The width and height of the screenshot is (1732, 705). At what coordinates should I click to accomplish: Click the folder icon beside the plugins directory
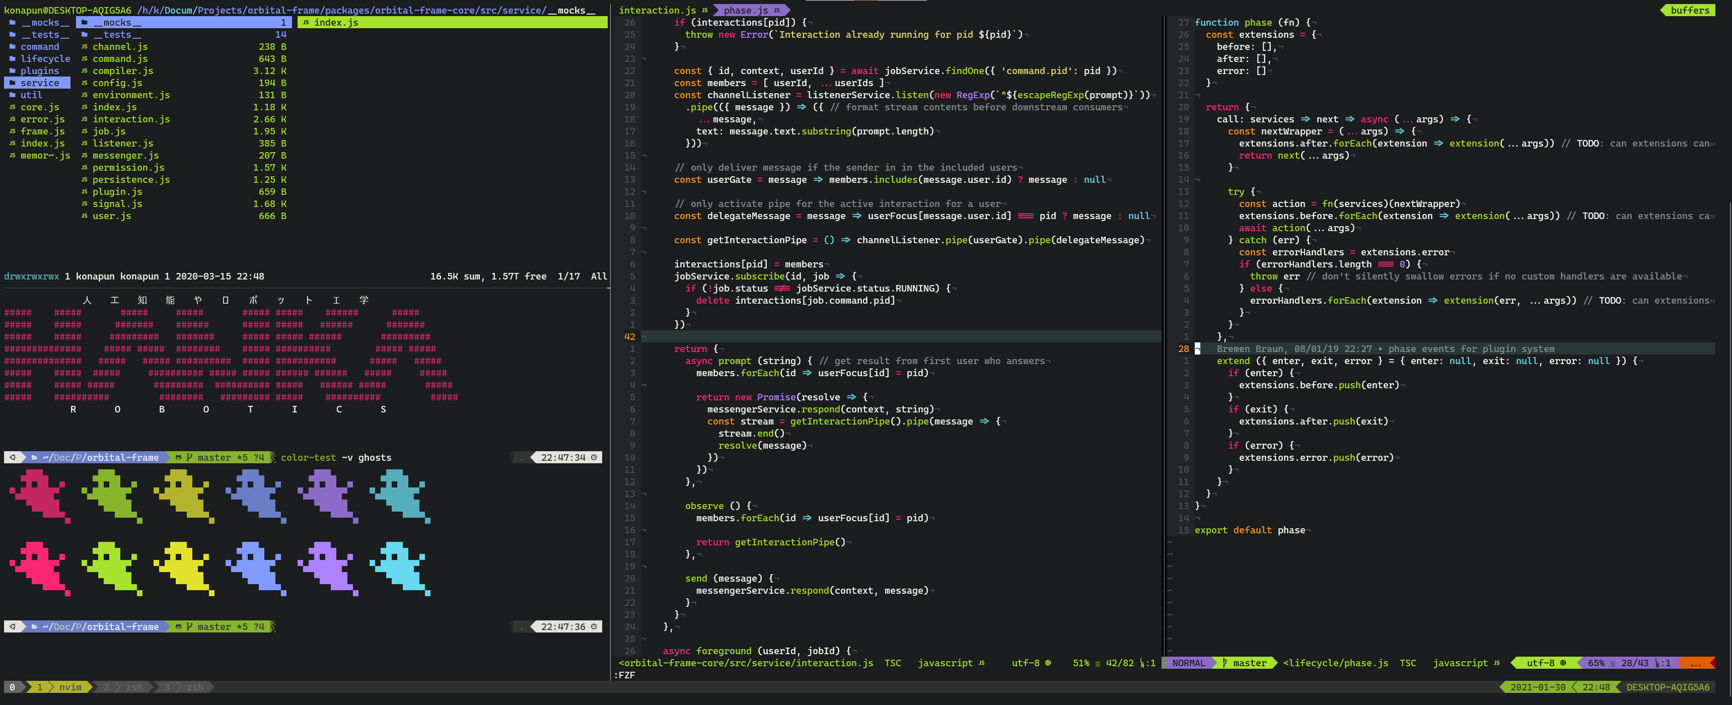click(x=13, y=70)
